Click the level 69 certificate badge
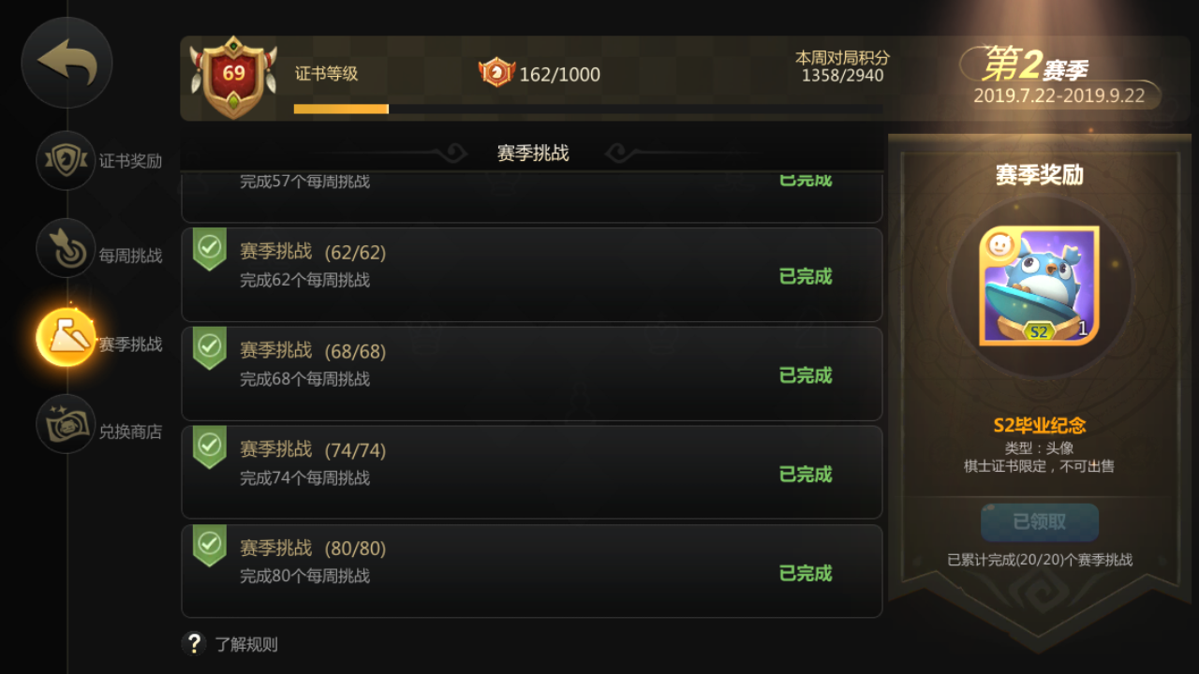Image resolution: width=1199 pixels, height=674 pixels. [233, 77]
